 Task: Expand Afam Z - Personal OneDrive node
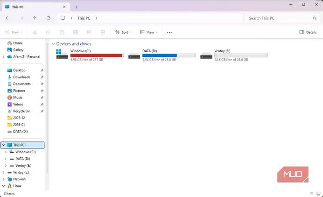click(x=4, y=56)
